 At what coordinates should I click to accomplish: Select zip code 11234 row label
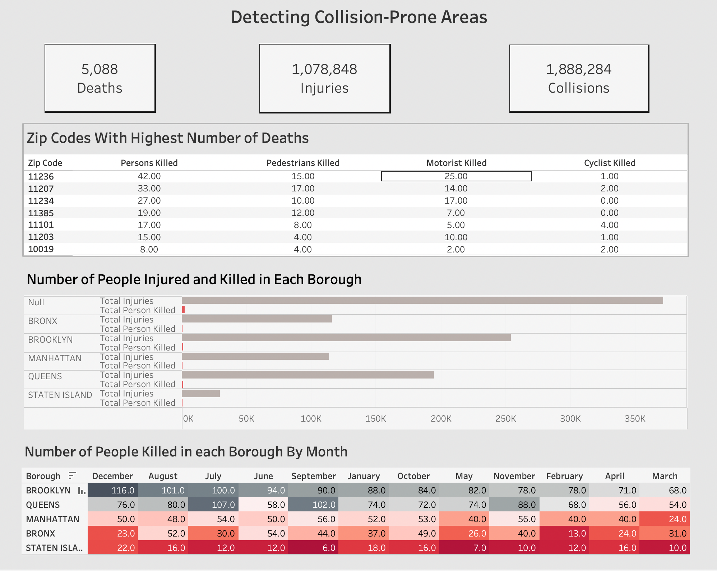tap(41, 201)
